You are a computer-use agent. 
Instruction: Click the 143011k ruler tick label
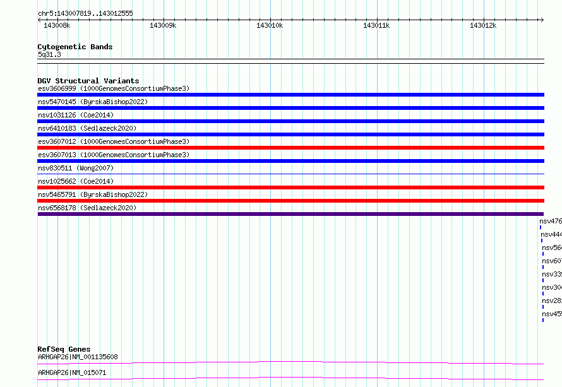[376, 25]
